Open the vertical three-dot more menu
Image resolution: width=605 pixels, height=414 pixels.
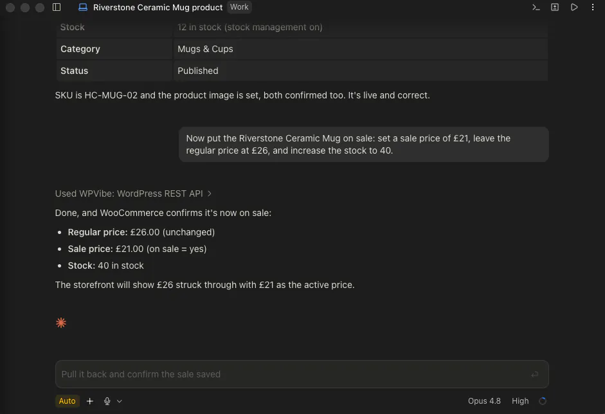(593, 7)
